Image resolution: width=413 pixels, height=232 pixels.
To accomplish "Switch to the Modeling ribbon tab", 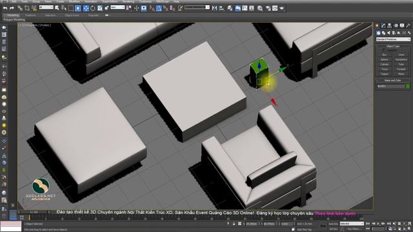I will pyautogui.click(x=13, y=15).
